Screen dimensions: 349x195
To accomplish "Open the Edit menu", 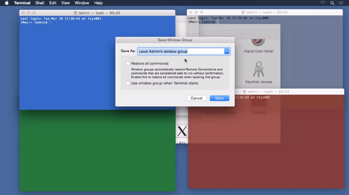I will pos(53,3).
